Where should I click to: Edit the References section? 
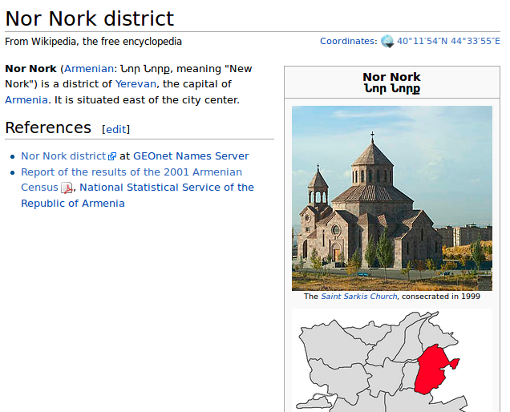tap(115, 129)
